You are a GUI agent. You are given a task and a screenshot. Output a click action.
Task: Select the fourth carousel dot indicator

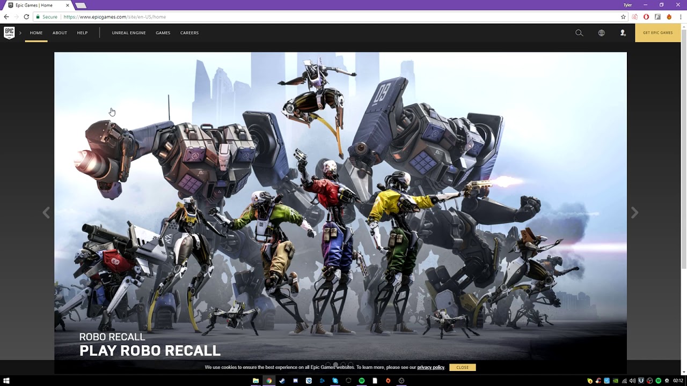(x=351, y=365)
